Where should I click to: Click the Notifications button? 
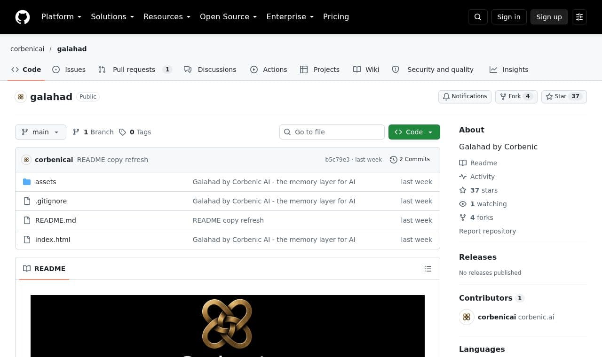(x=465, y=97)
